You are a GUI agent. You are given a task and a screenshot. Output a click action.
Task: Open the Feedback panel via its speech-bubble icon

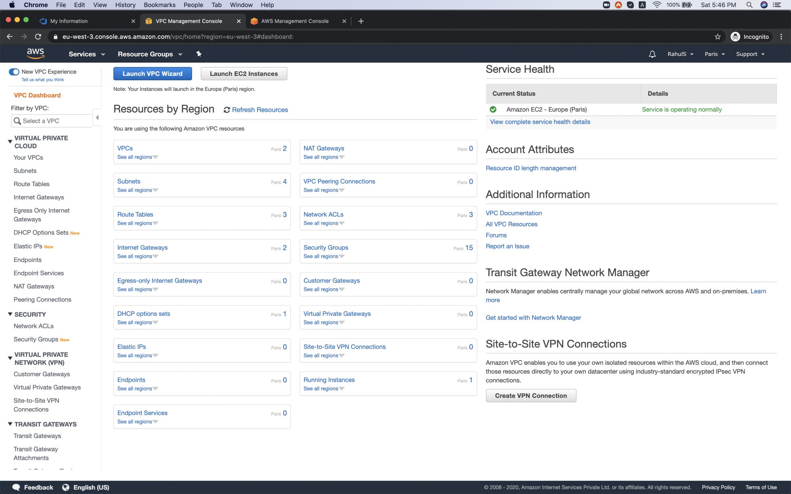tap(16, 487)
